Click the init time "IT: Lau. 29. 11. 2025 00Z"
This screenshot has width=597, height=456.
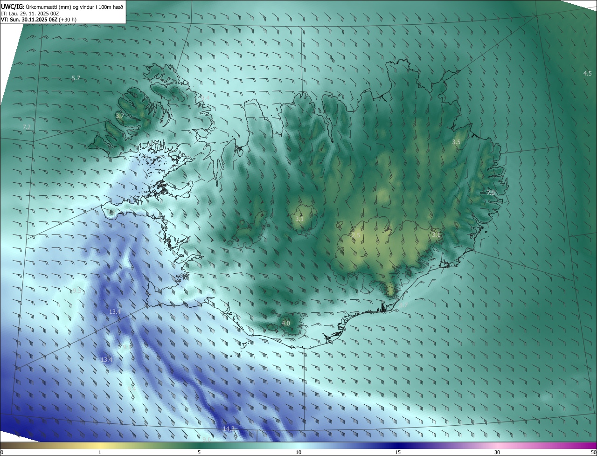30,14
